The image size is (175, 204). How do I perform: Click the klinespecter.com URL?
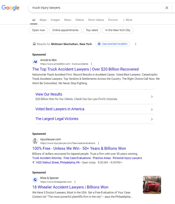[x=56, y=182]
